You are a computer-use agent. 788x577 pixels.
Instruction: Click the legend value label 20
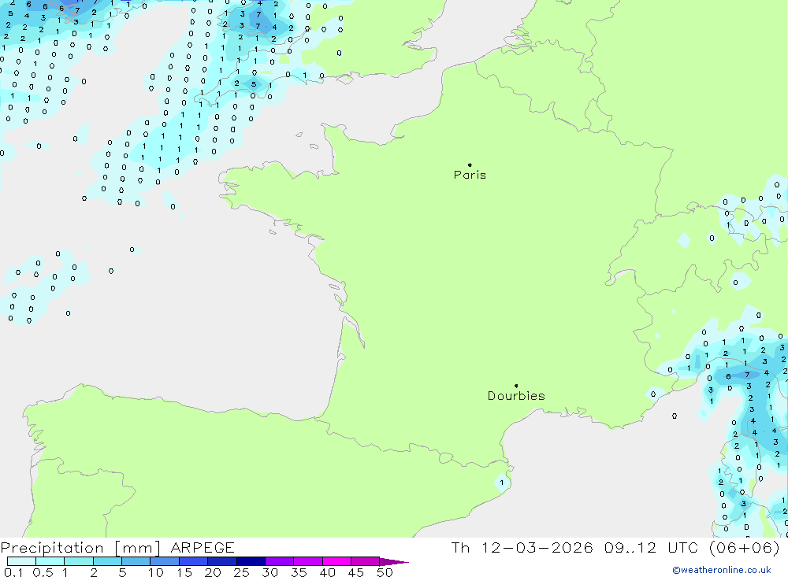213,572
